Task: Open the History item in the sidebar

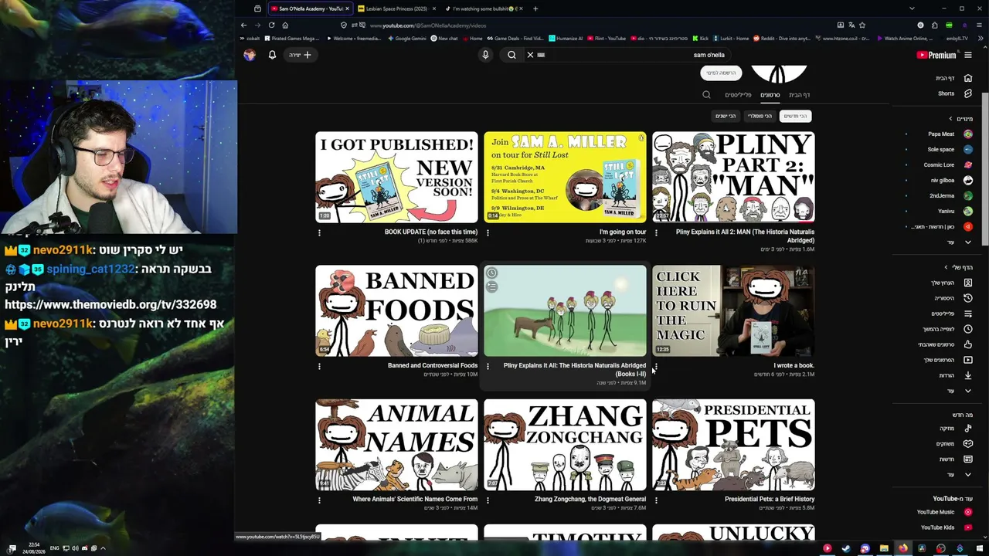Action: [x=955, y=298]
